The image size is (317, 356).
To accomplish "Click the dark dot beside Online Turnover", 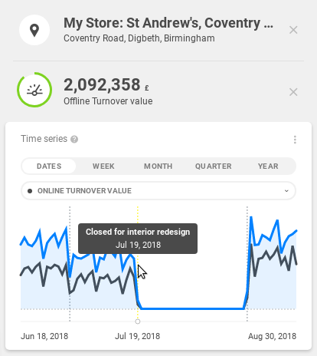I will coord(30,191).
